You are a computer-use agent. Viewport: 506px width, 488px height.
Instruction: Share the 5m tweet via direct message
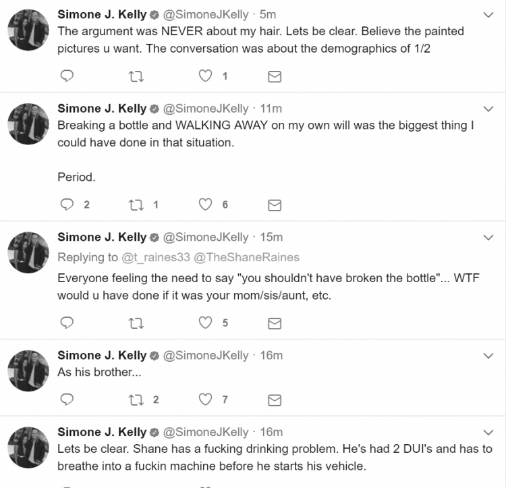(275, 76)
